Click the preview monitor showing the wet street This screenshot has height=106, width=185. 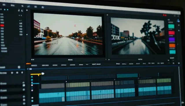click(x=68, y=34)
